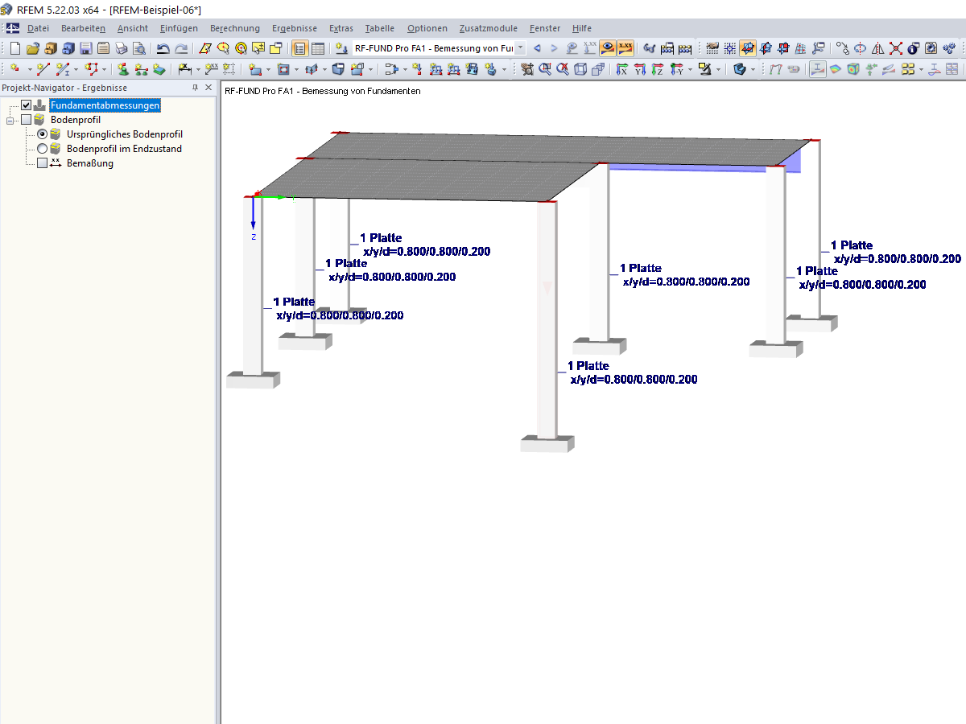
Task: Check the Bodenprofil checkbox
Action: pos(26,120)
